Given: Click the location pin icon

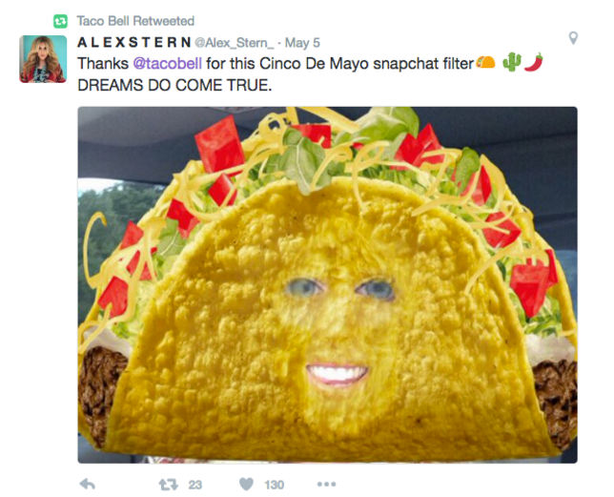Looking at the screenshot, I should pos(573,38).
